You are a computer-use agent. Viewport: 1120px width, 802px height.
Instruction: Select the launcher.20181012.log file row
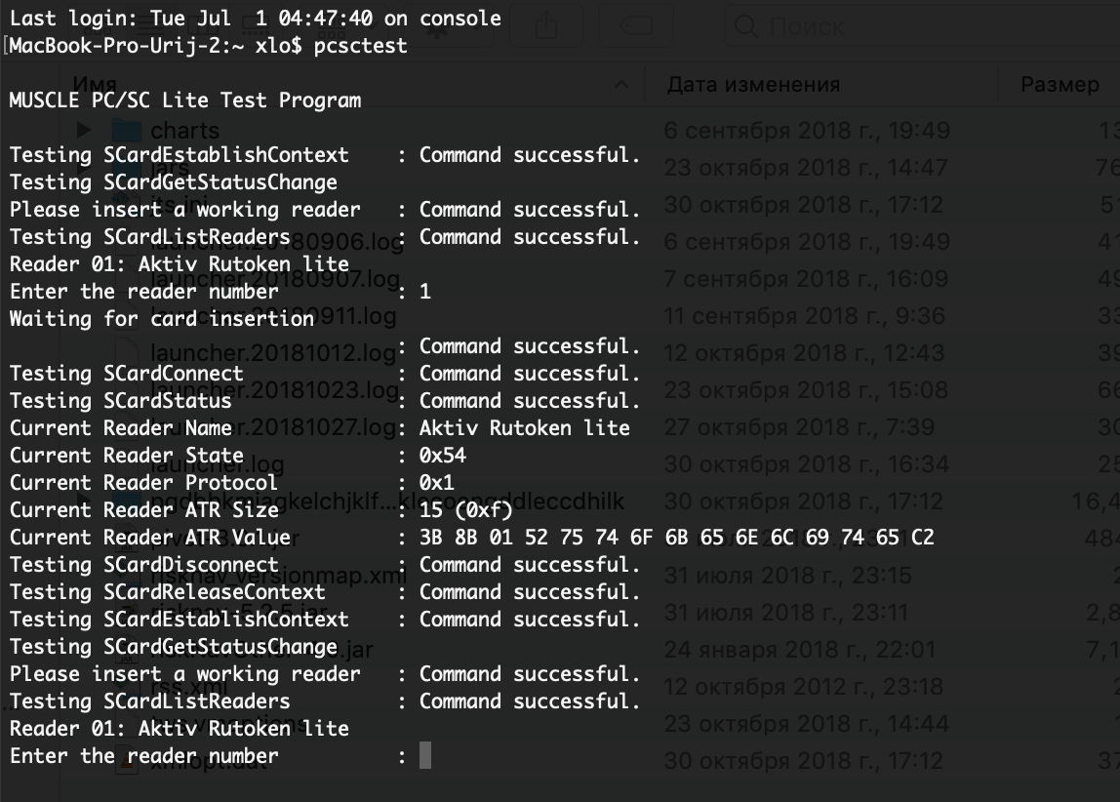click(559, 353)
